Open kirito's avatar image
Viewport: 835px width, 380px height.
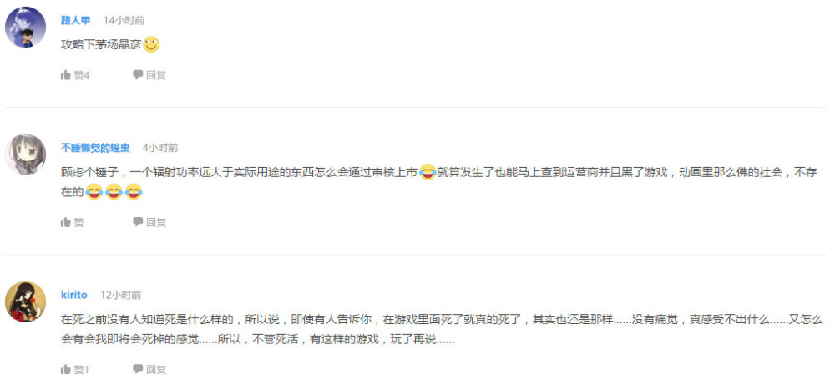click(x=26, y=301)
